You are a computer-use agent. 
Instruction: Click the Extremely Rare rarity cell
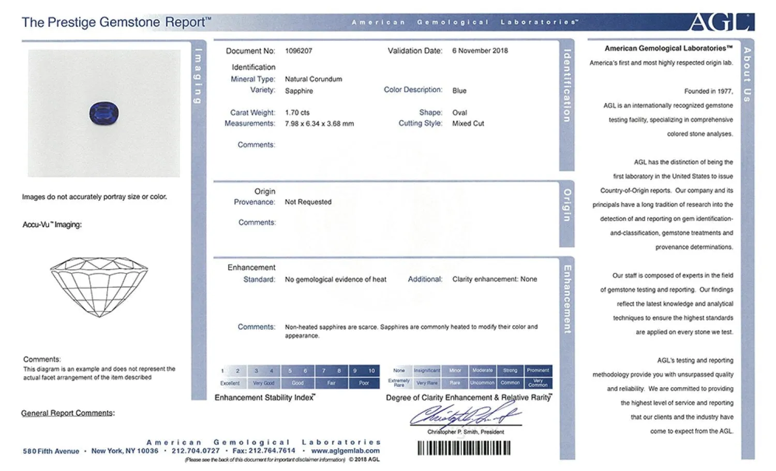pos(399,383)
